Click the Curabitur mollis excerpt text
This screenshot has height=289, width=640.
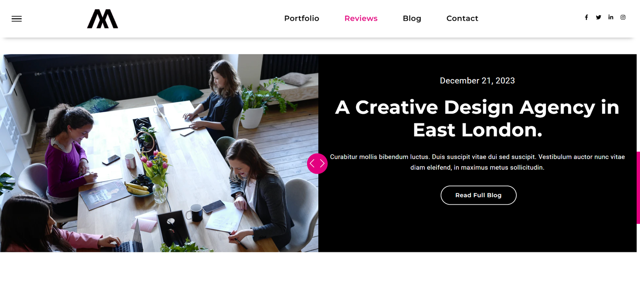tap(477, 162)
